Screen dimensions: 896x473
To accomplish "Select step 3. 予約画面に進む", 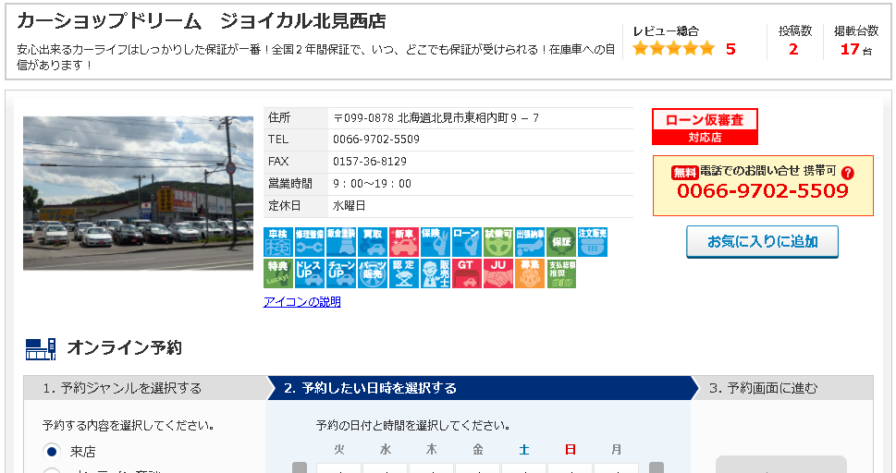I will point(781,388).
